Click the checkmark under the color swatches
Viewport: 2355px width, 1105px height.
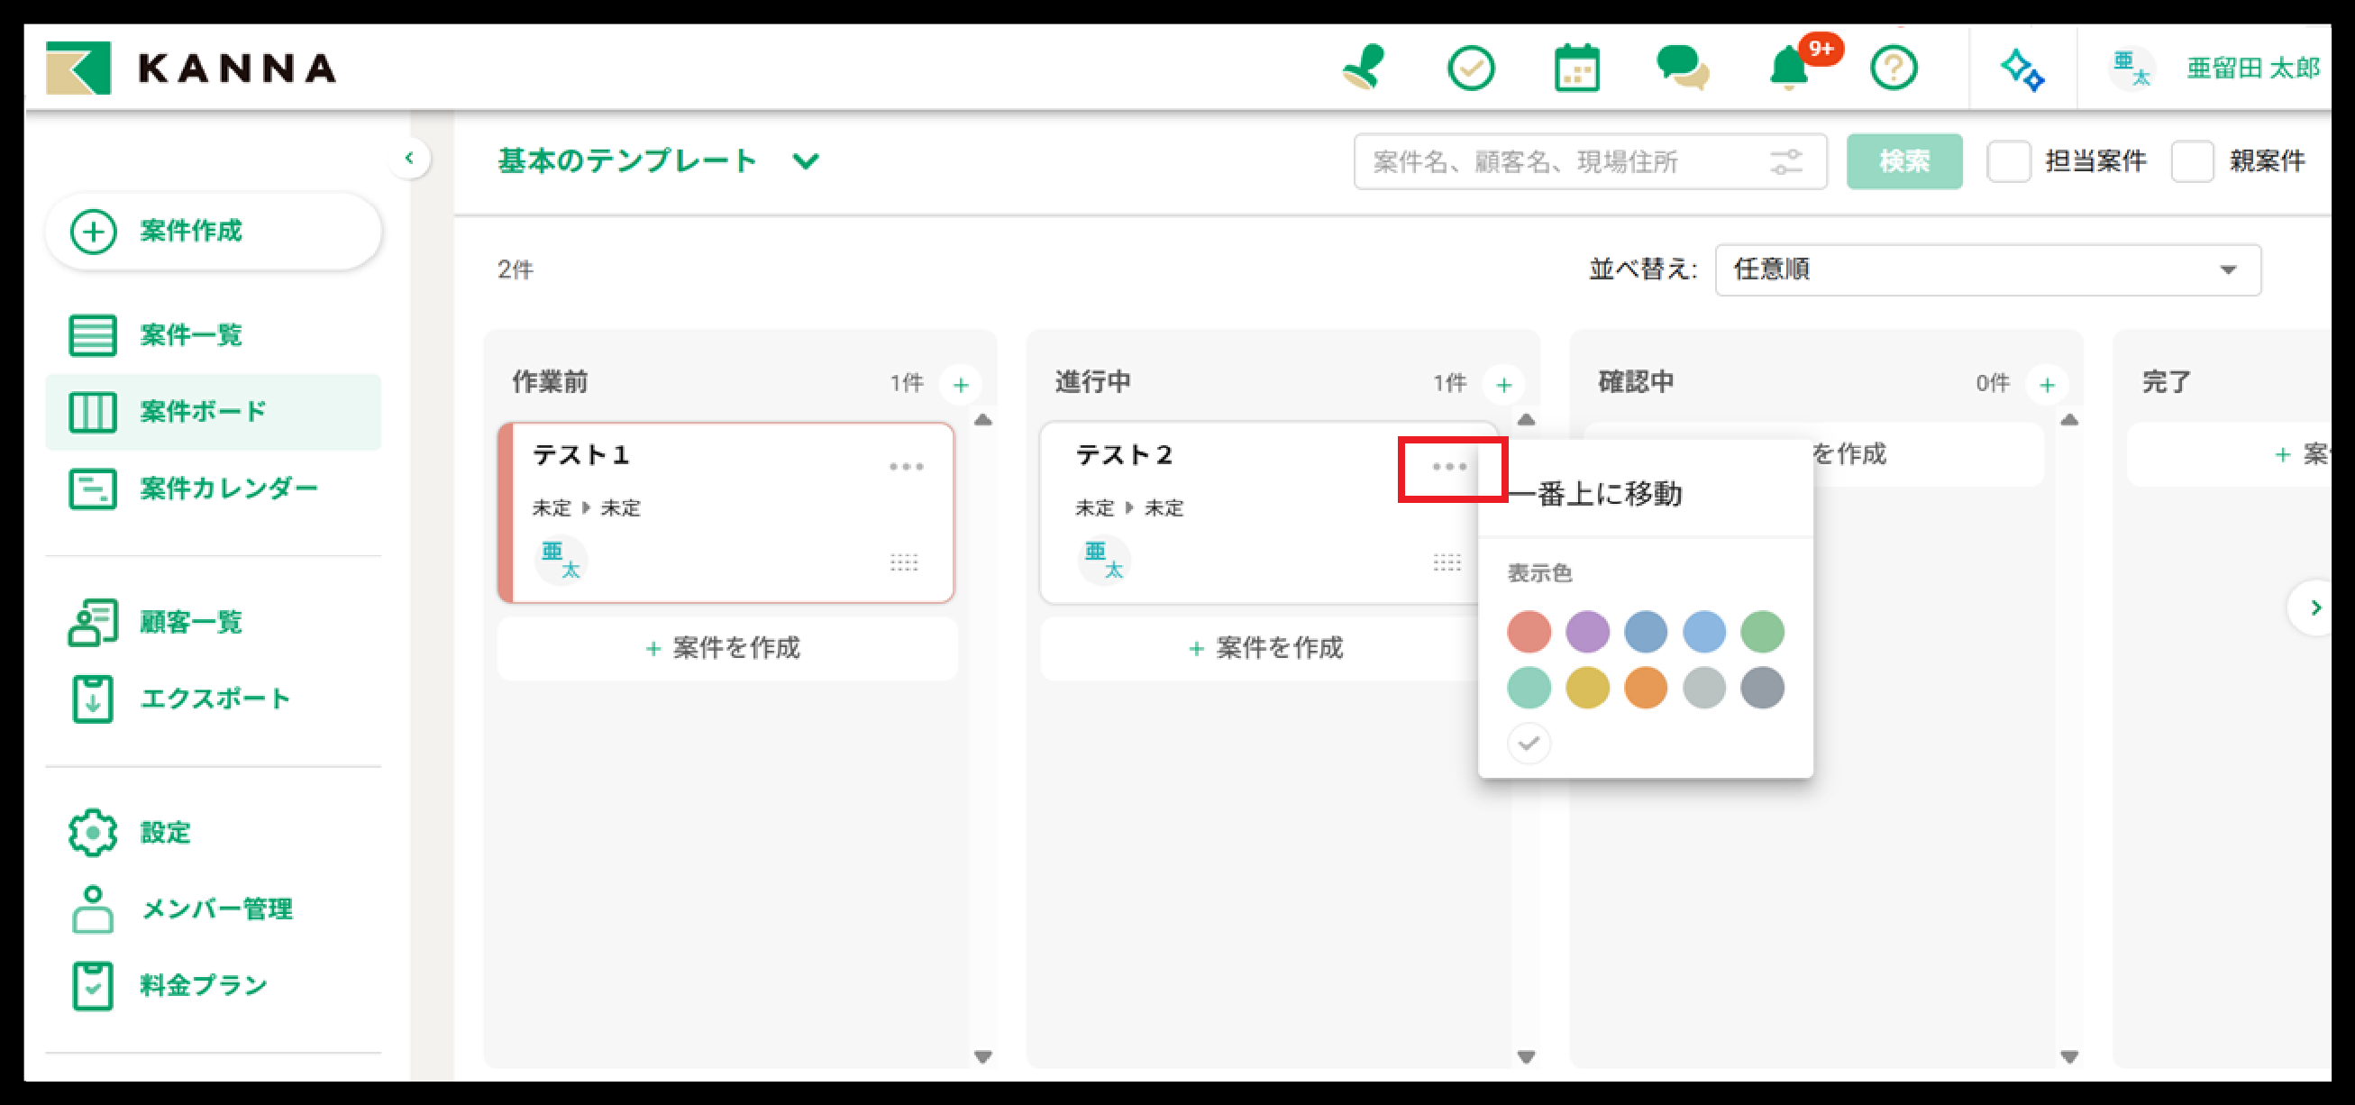pos(1528,744)
